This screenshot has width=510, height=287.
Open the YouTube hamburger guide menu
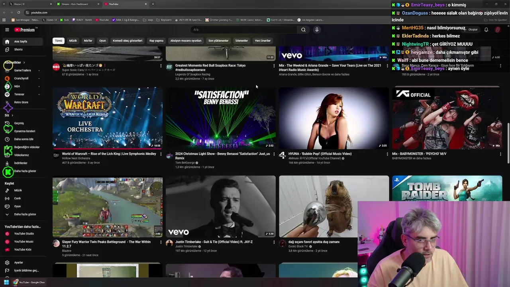7,29
